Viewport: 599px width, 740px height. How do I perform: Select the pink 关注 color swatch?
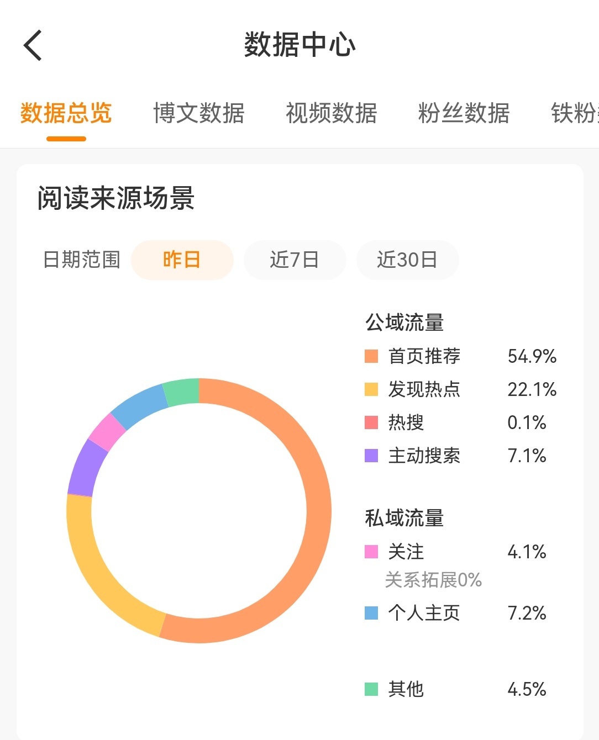tap(370, 552)
